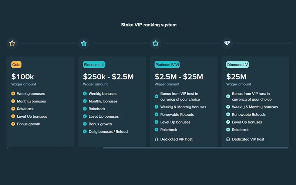Click the checkmark beside Gold Bonus growth
The height and width of the screenshot is (185, 296).
13,124
